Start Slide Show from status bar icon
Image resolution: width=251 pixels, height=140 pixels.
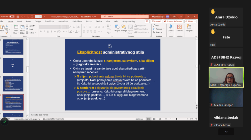pos(166,119)
